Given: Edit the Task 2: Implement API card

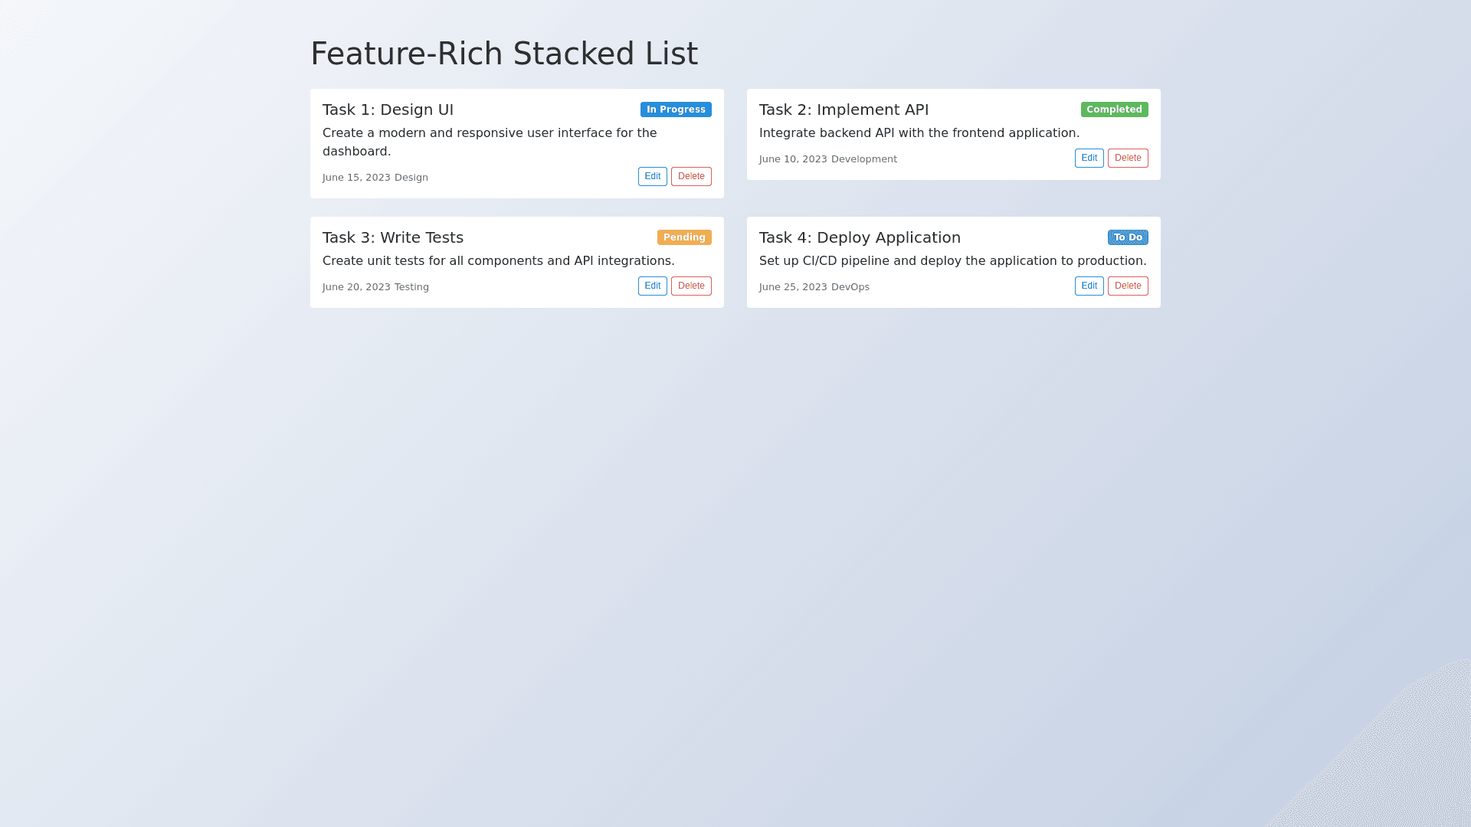Looking at the screenshot, I should [x=1089, y=158].
